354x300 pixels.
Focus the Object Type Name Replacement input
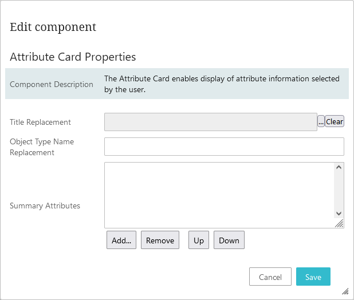224,147
